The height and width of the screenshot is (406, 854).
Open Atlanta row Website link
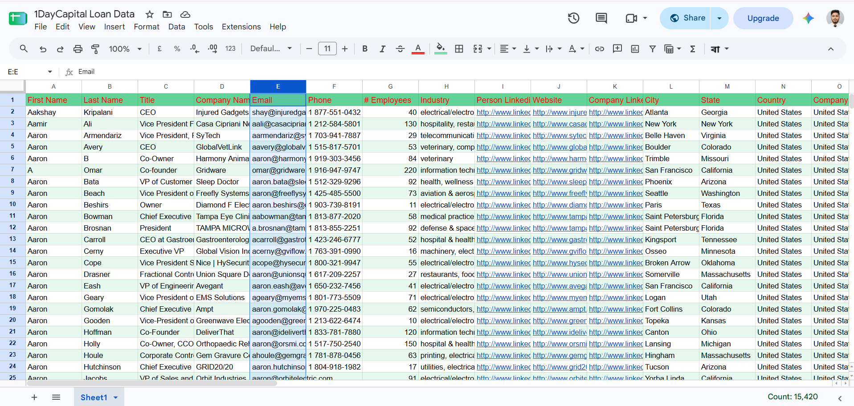tap(559, 112)
